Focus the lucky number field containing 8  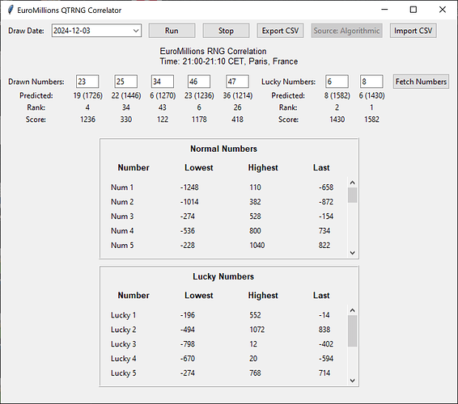tap(371, 82)
